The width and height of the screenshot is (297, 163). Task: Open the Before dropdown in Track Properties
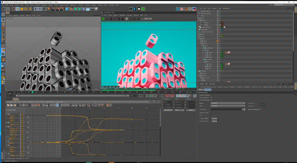click(228, 103)
